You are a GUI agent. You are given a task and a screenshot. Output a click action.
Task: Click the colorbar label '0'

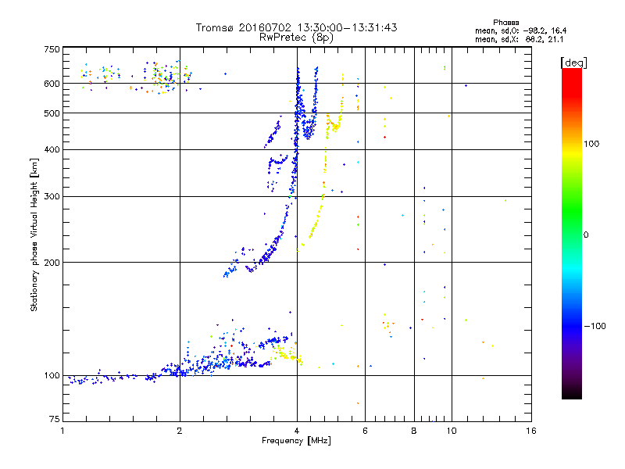pos(586,235)
